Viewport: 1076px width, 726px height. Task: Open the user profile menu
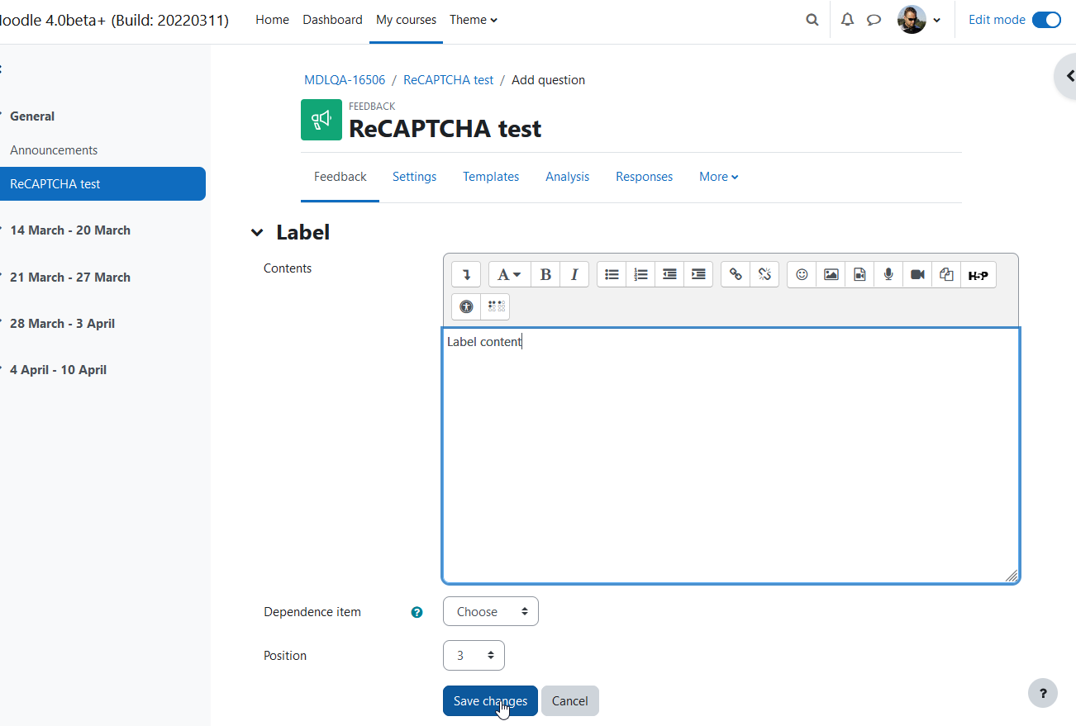[x=919, y=20]
